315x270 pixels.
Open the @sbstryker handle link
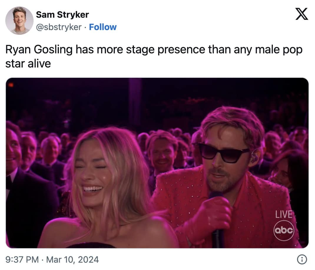(58, 27)
